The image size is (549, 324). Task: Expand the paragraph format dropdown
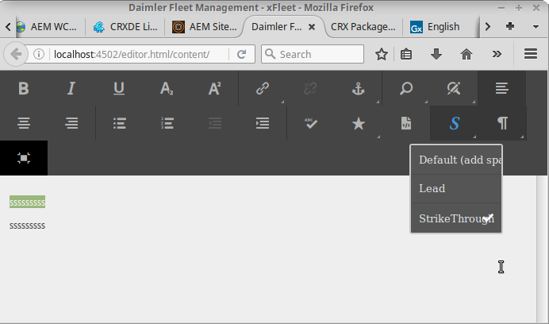coord(502,123)
